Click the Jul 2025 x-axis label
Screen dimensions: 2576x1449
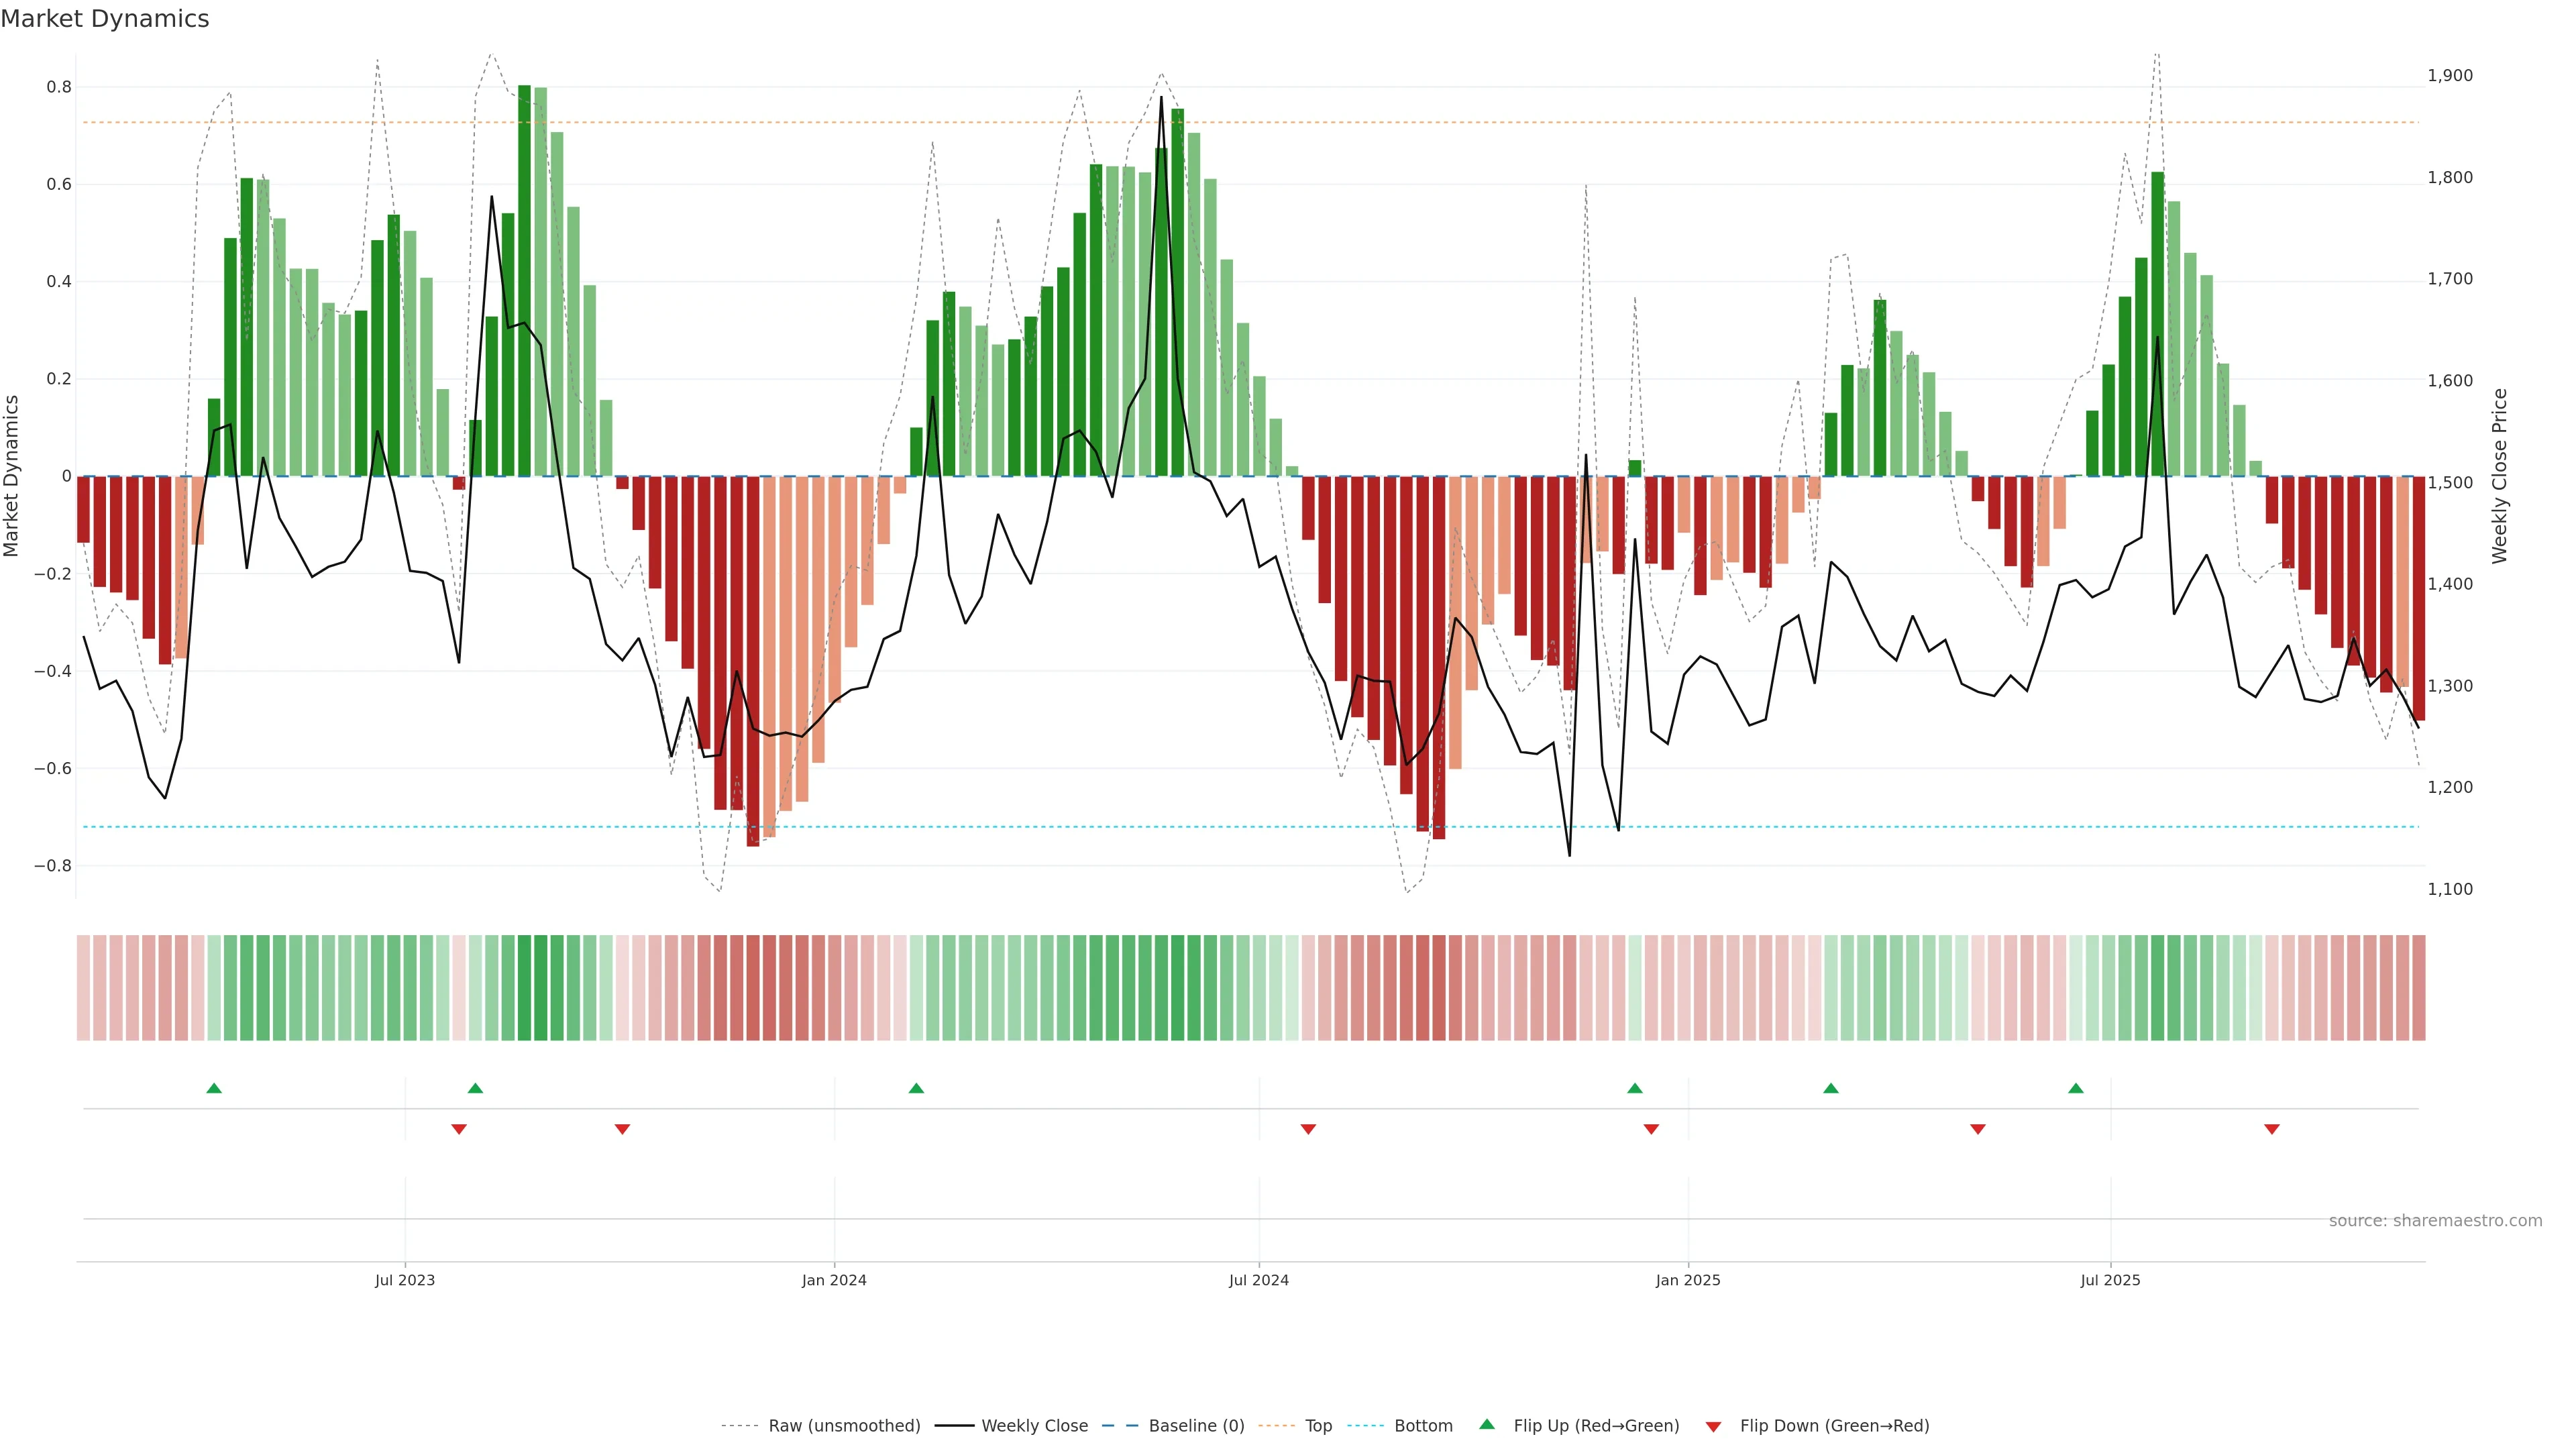(2110, 1280)
